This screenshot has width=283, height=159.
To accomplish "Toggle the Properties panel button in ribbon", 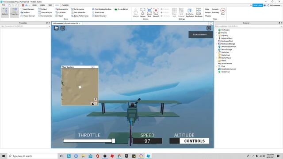I will click(14, 12).
